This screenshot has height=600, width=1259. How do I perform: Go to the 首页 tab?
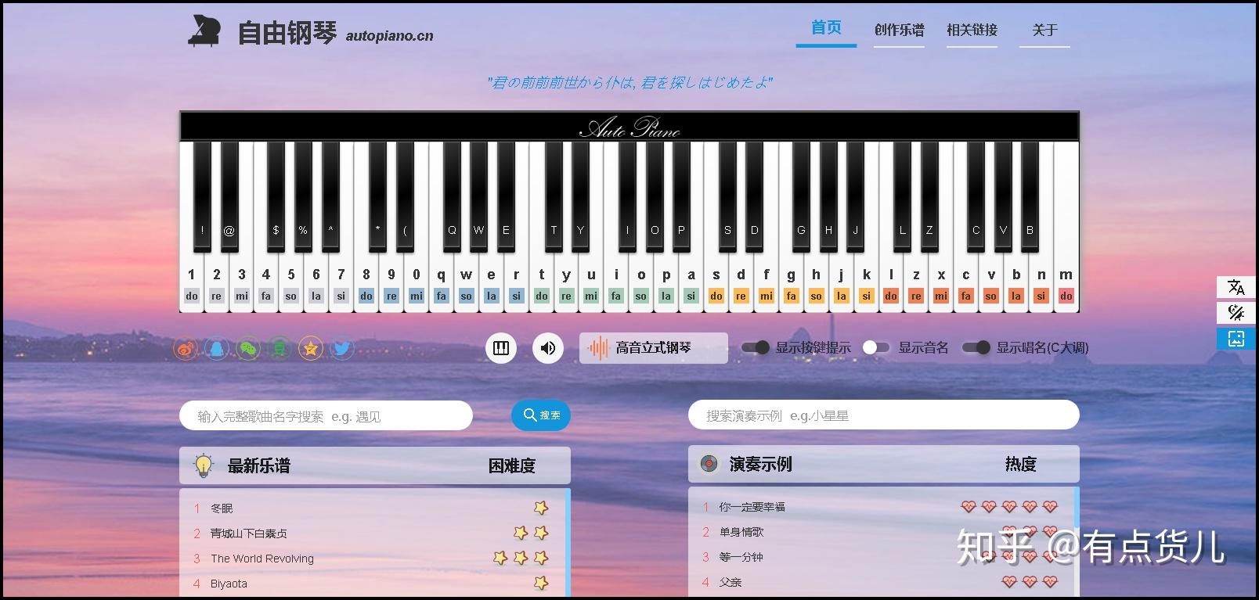click(826, 29)
